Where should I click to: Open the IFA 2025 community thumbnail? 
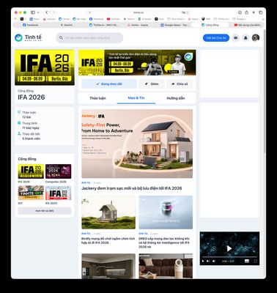pos(58,193)
